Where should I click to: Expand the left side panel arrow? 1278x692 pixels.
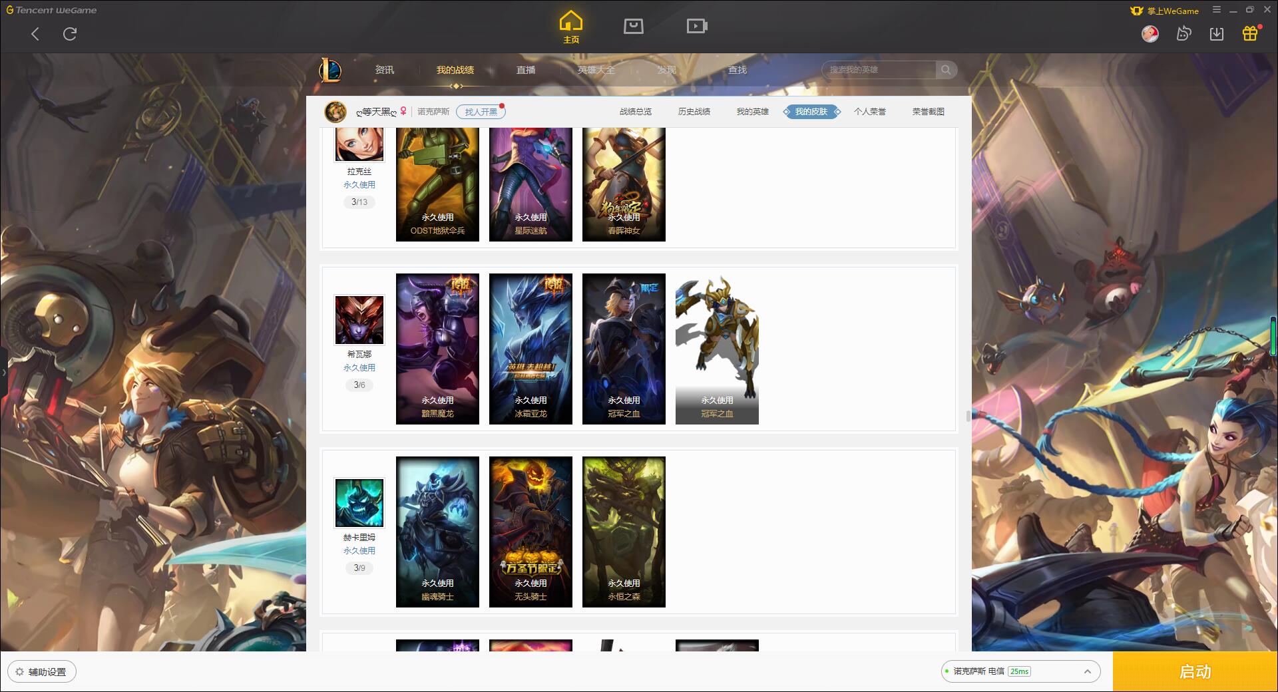(3, 372)
